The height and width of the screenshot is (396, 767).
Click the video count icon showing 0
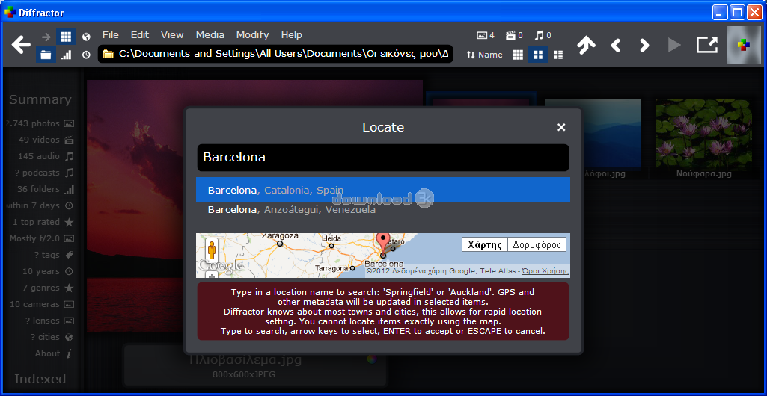(514, 35)
